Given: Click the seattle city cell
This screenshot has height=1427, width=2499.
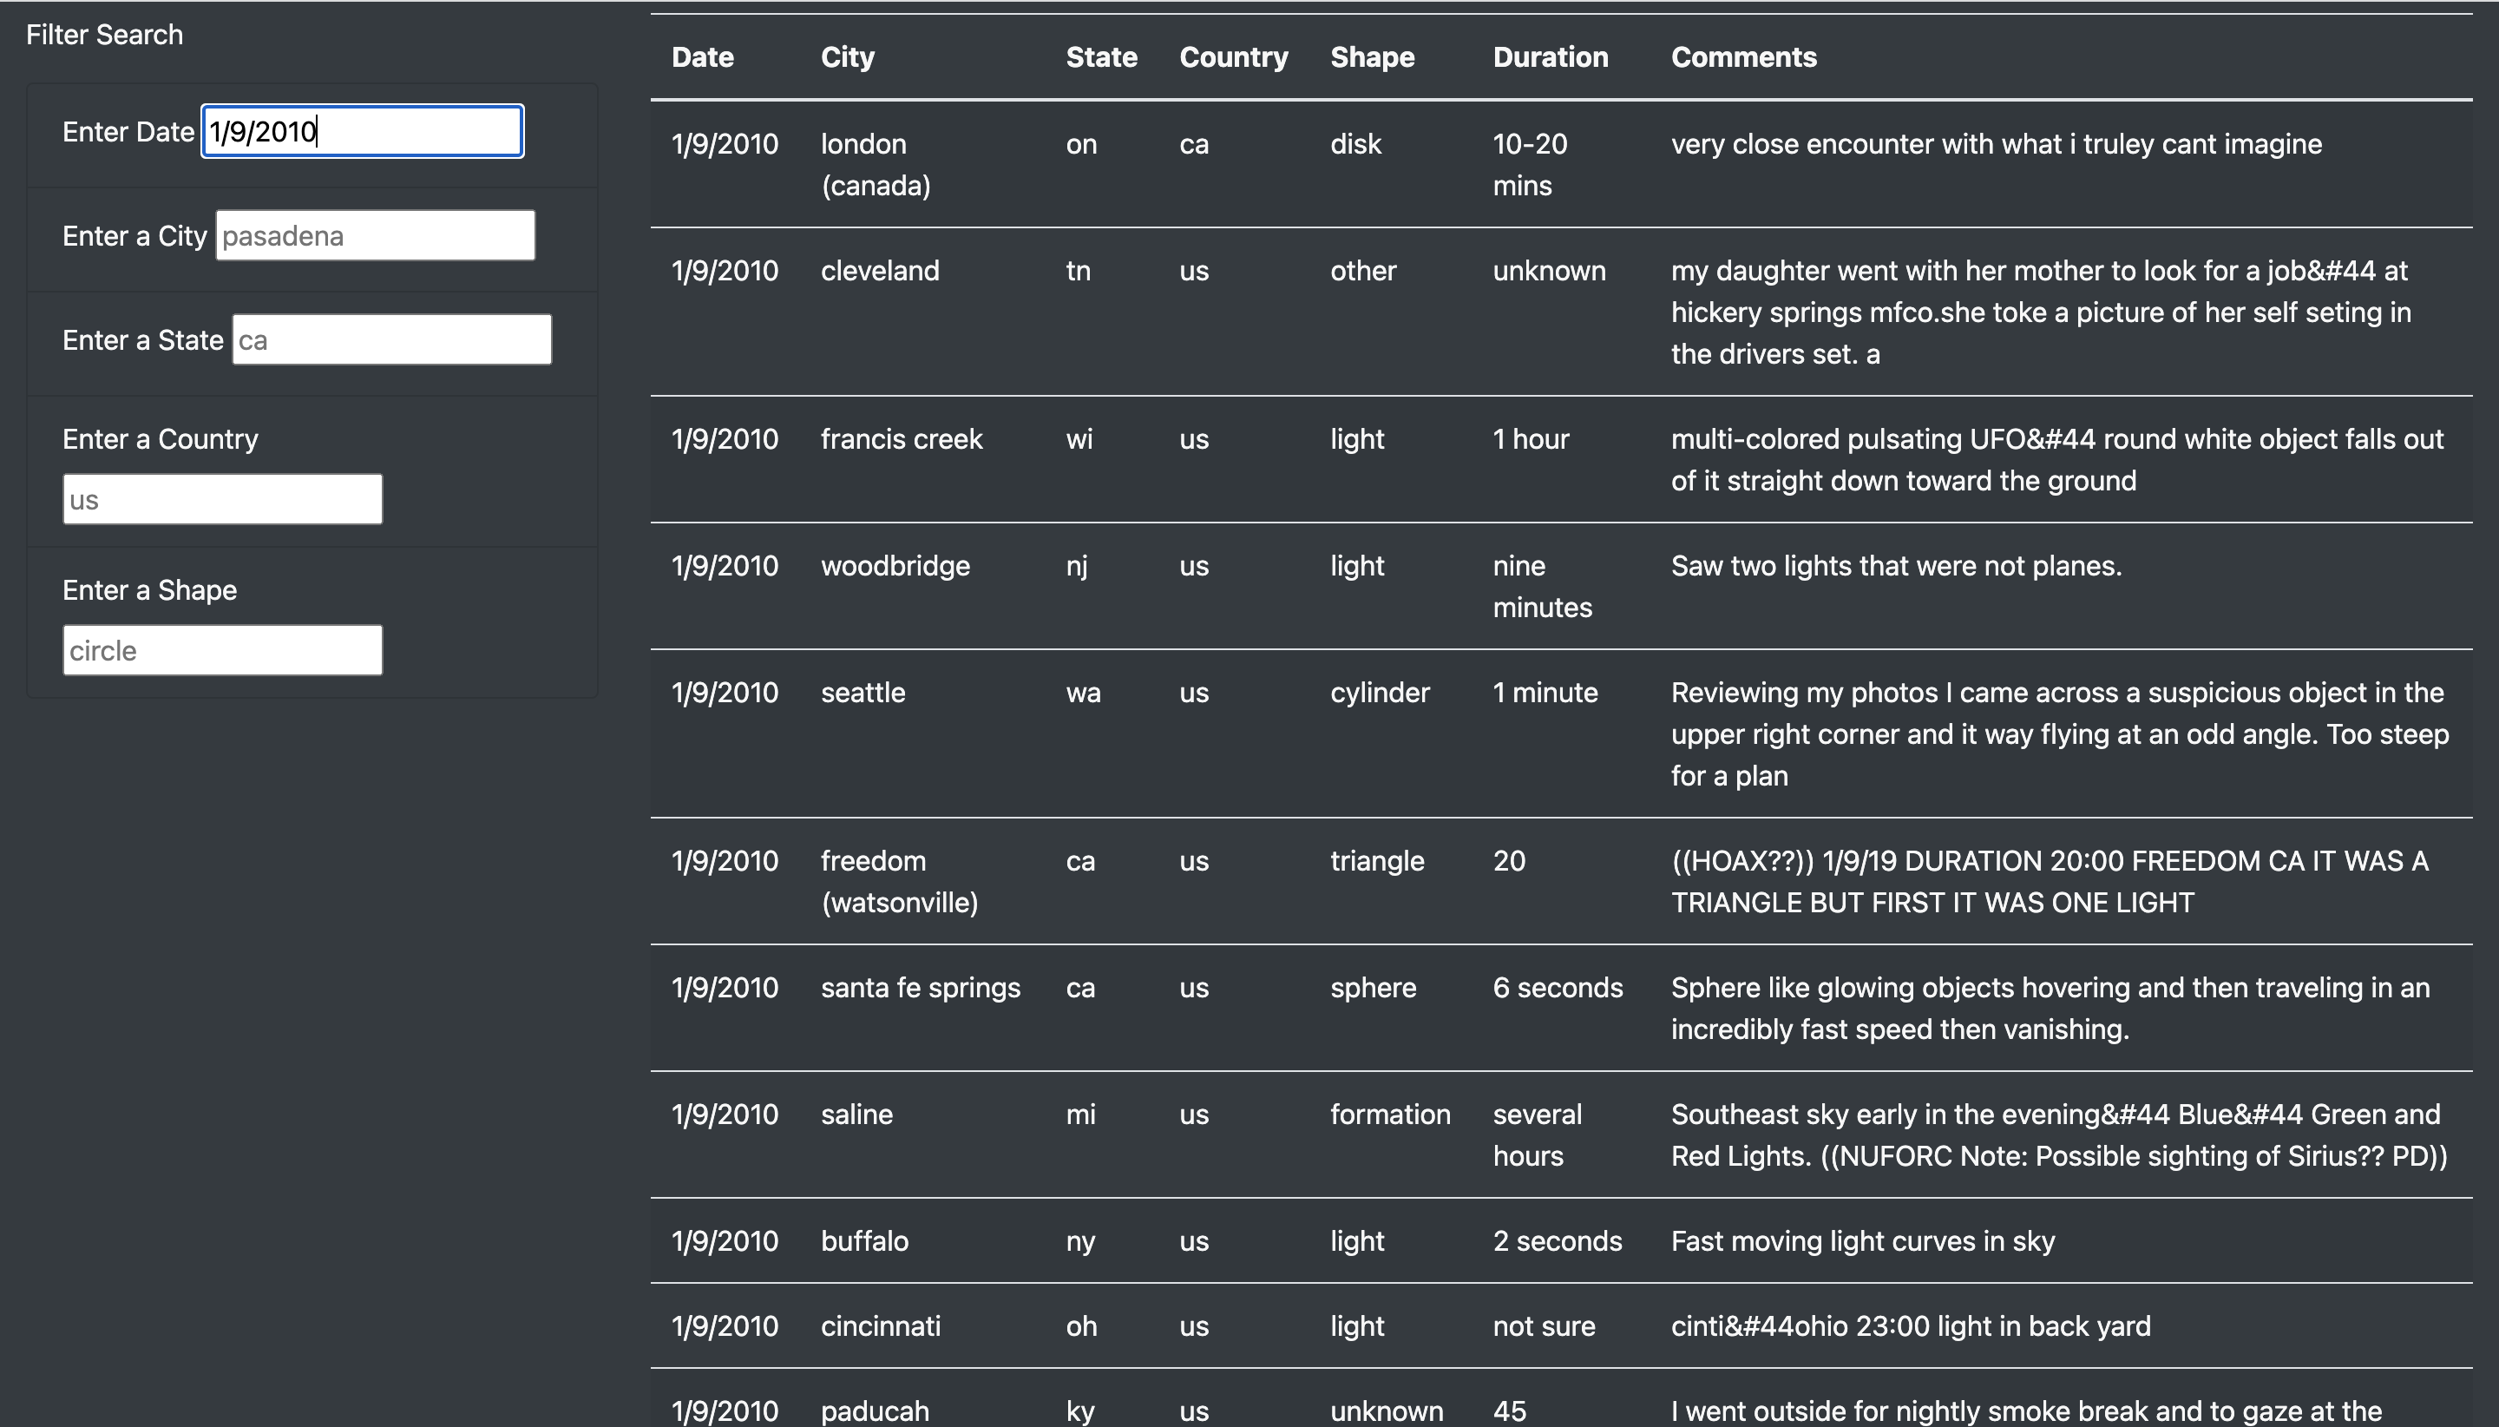Looking at the screenshot, I should point(862,693).
